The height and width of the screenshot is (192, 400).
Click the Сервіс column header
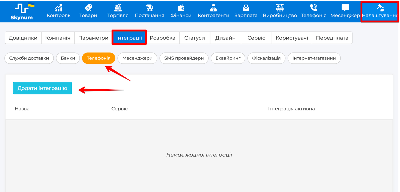(x=119, y=109)
